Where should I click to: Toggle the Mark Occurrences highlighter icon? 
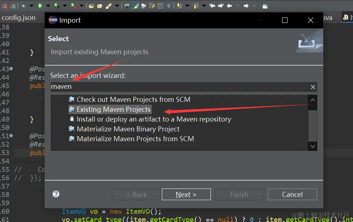click(x=136, y=6)
